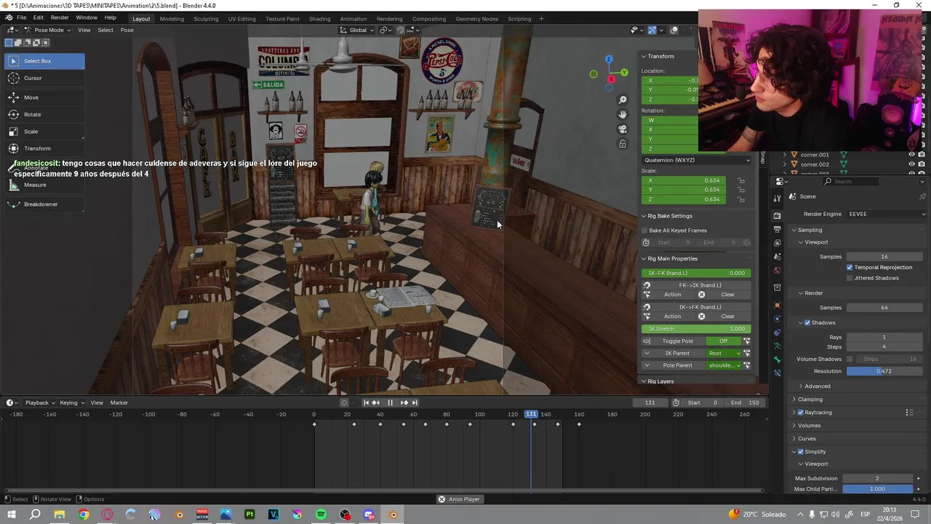Select the Cursor tool
931x524 pixels.
[44, 78]
